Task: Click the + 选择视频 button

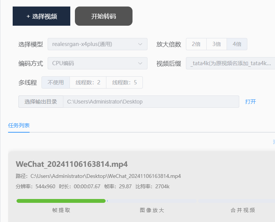Action: pos(41,16)
